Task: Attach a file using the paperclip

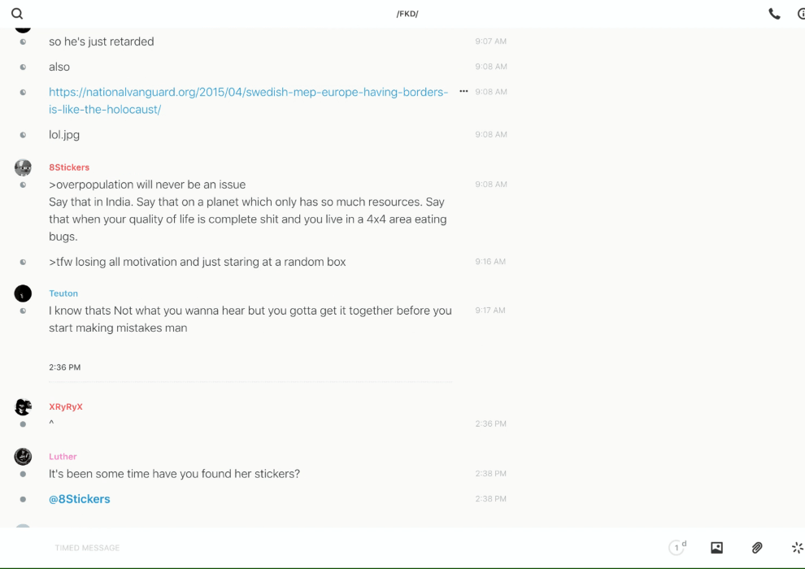Action: tap(757, 548)
